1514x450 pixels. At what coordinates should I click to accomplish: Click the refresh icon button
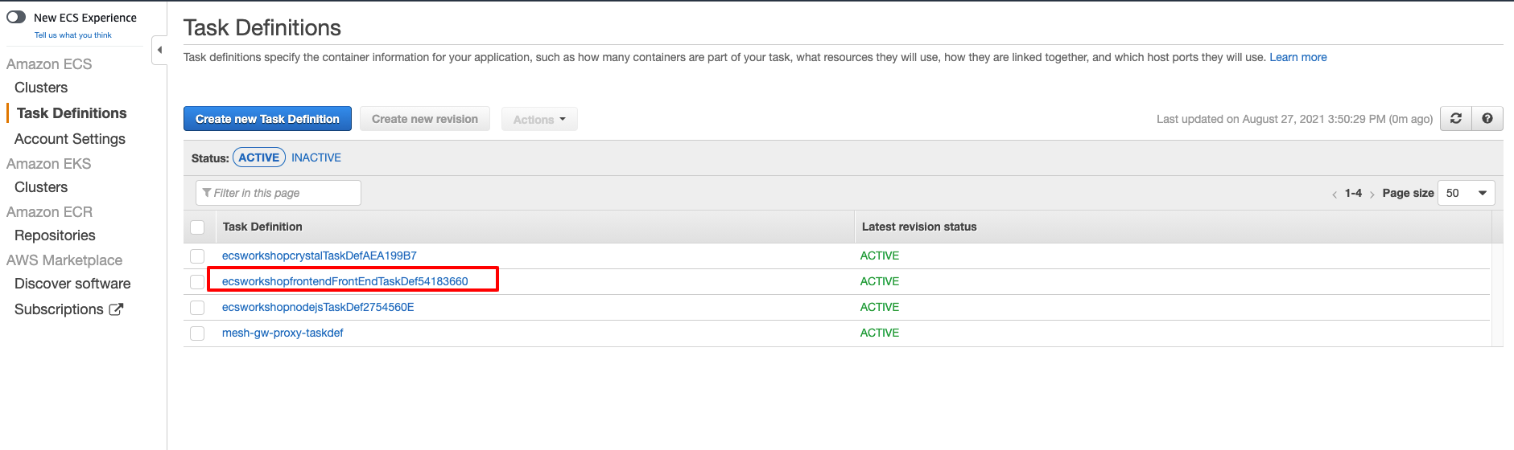[1455, 119]
